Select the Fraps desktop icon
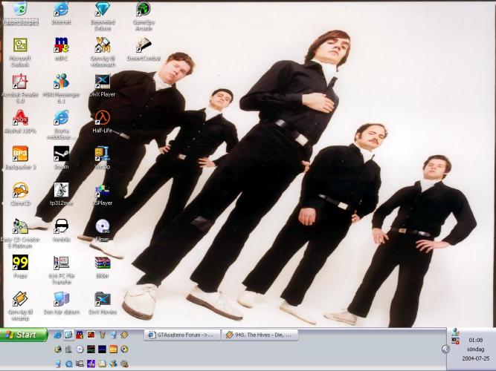This screenshot has height=371, width=496. tap(20, 263)
